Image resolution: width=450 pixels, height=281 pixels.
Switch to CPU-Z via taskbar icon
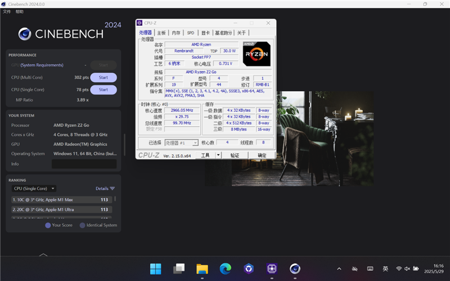point(272,269)
